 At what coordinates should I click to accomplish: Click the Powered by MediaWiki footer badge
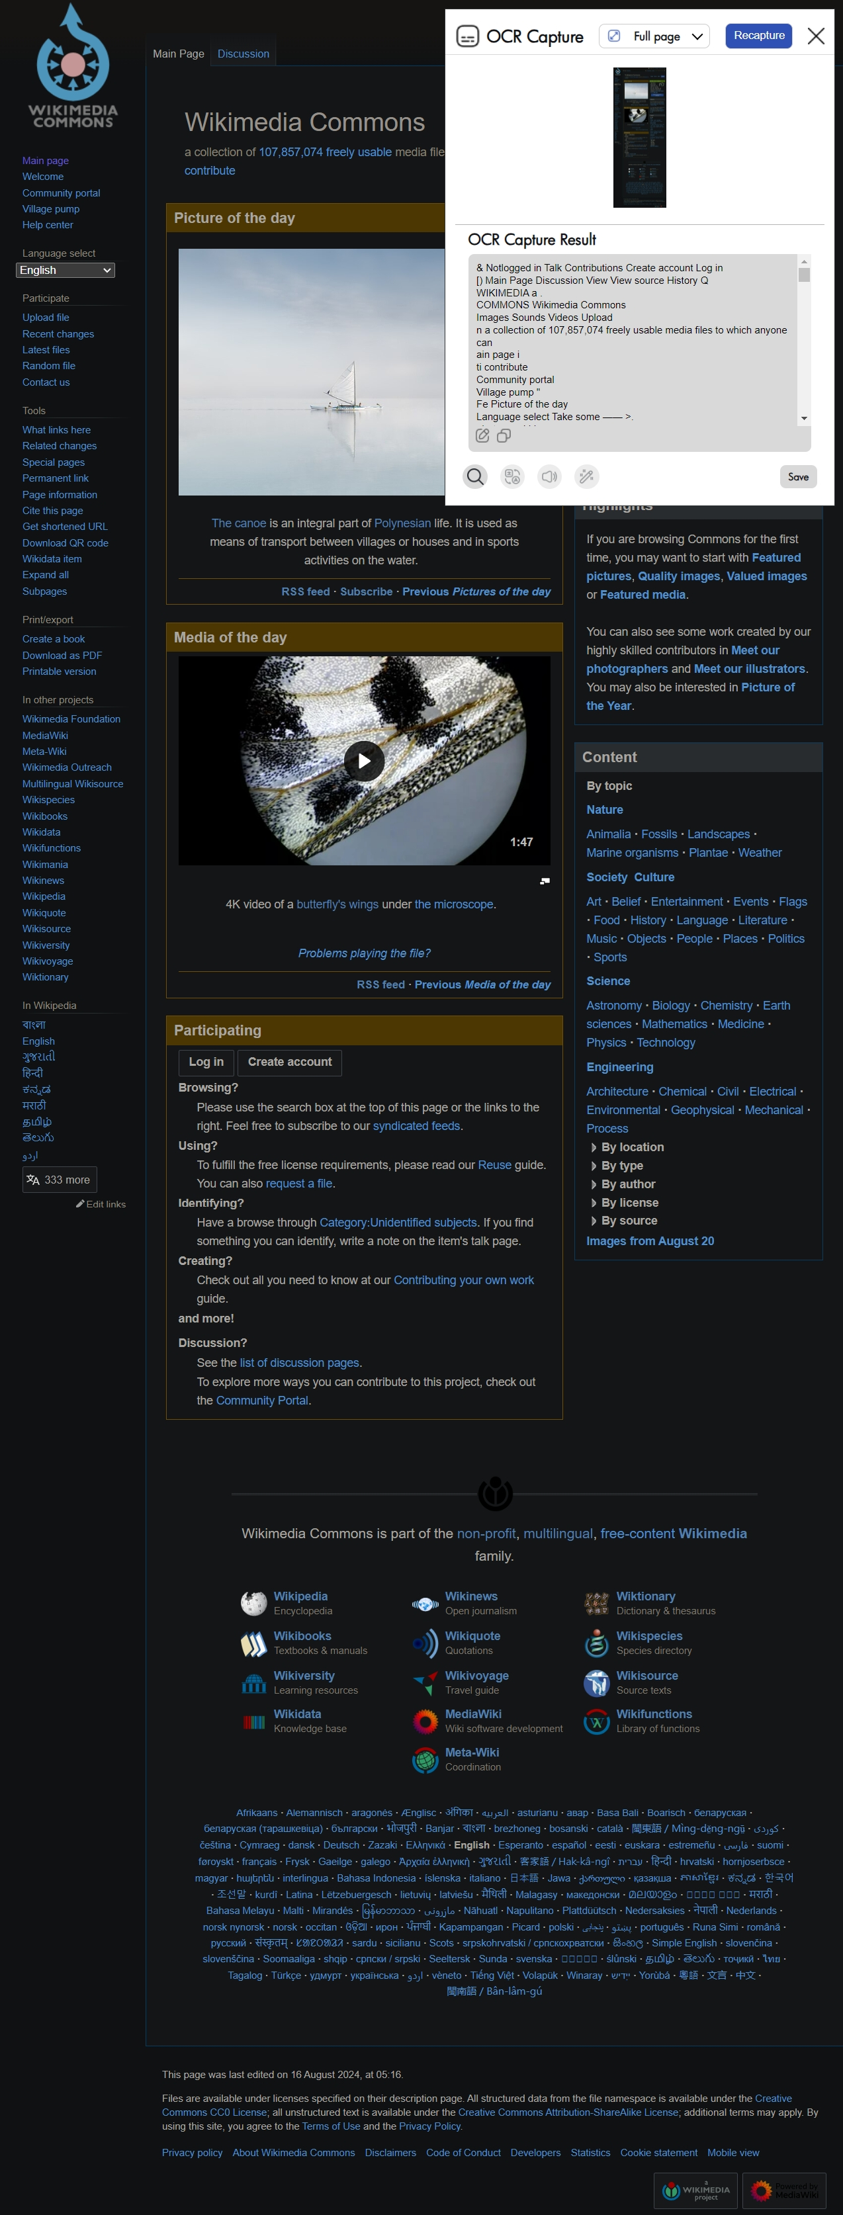[785, 2191]
